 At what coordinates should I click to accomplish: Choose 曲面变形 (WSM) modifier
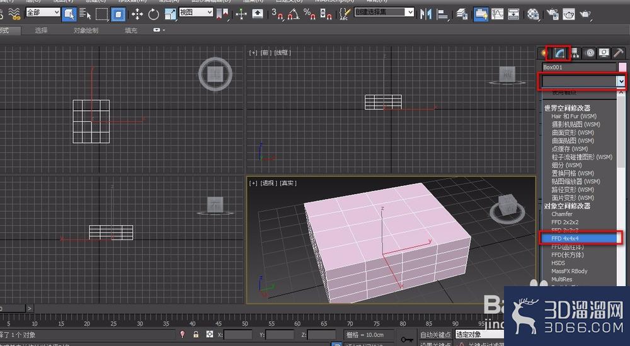(573, 132)
